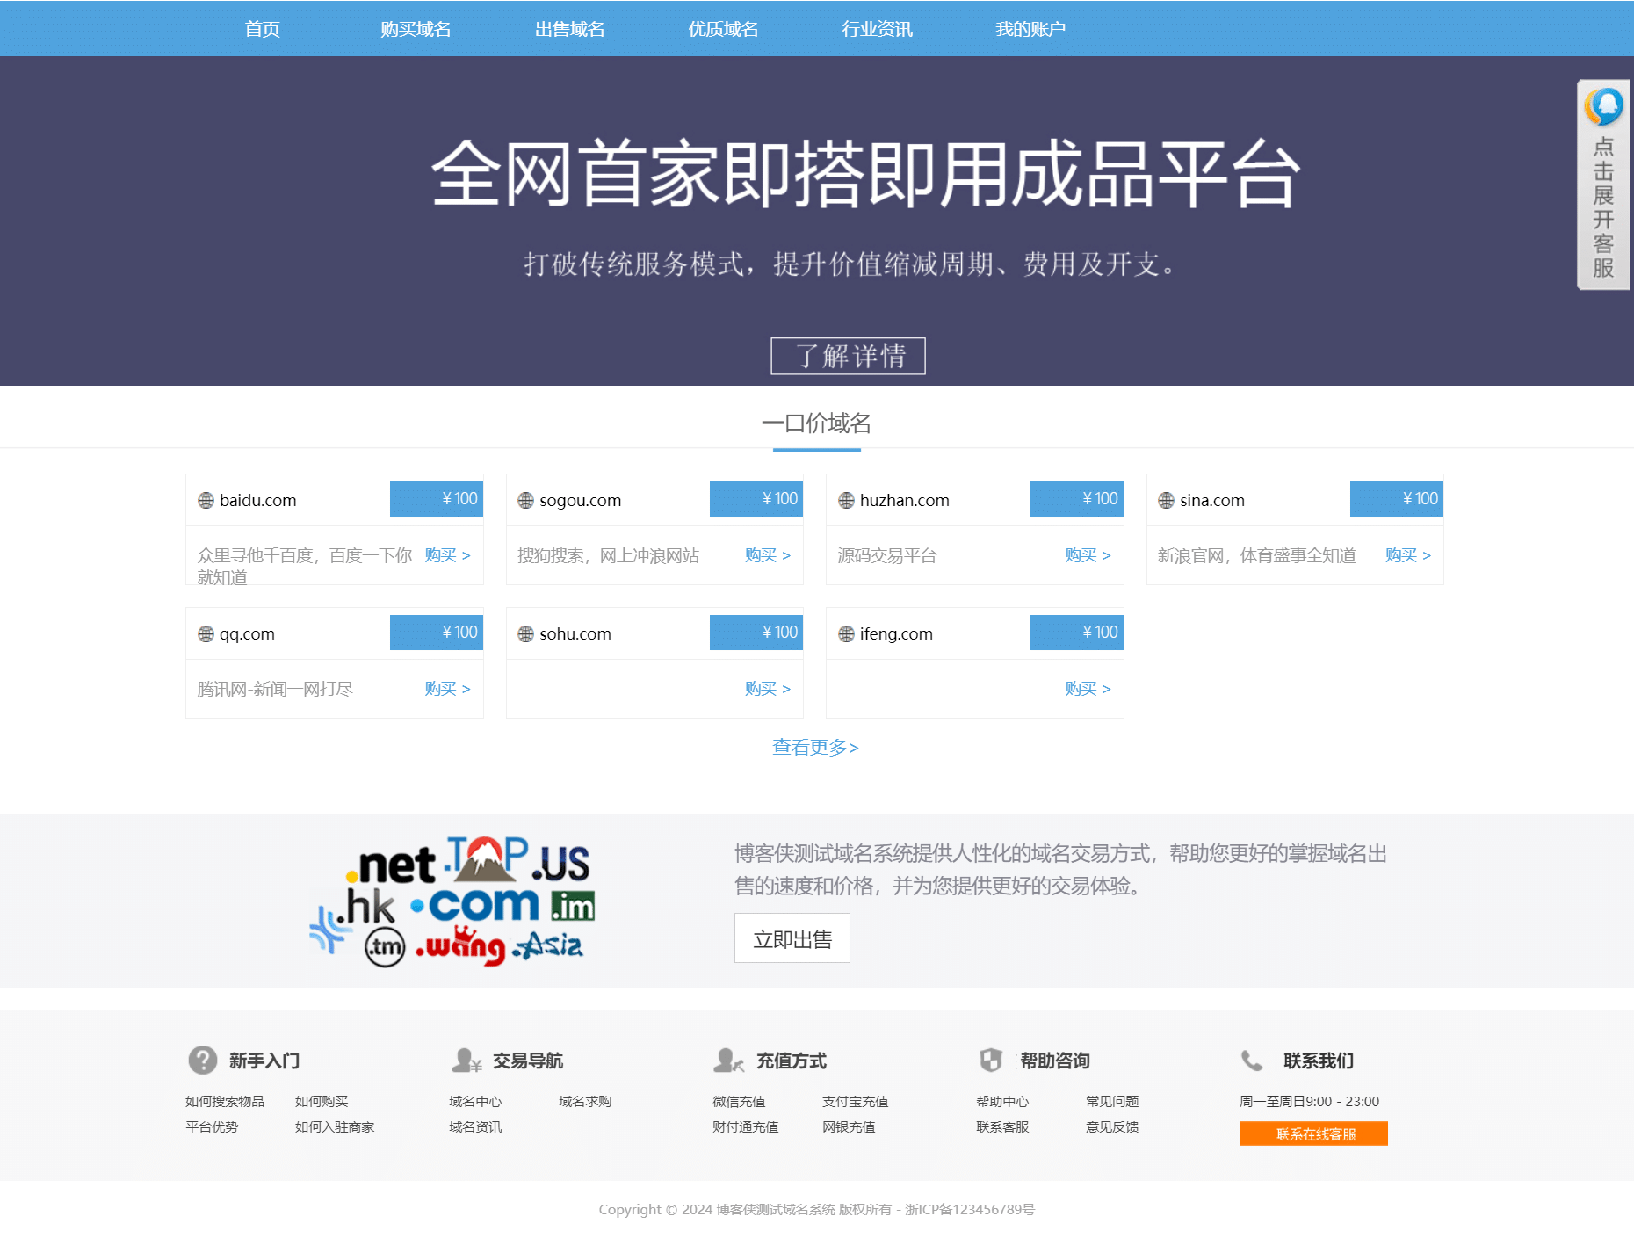
Task: Click 购买 for sogou.com
Action: point(768,555)
